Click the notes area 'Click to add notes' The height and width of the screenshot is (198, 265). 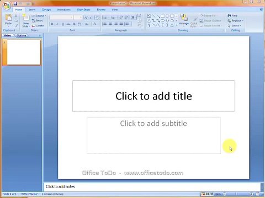coord(60,186)
